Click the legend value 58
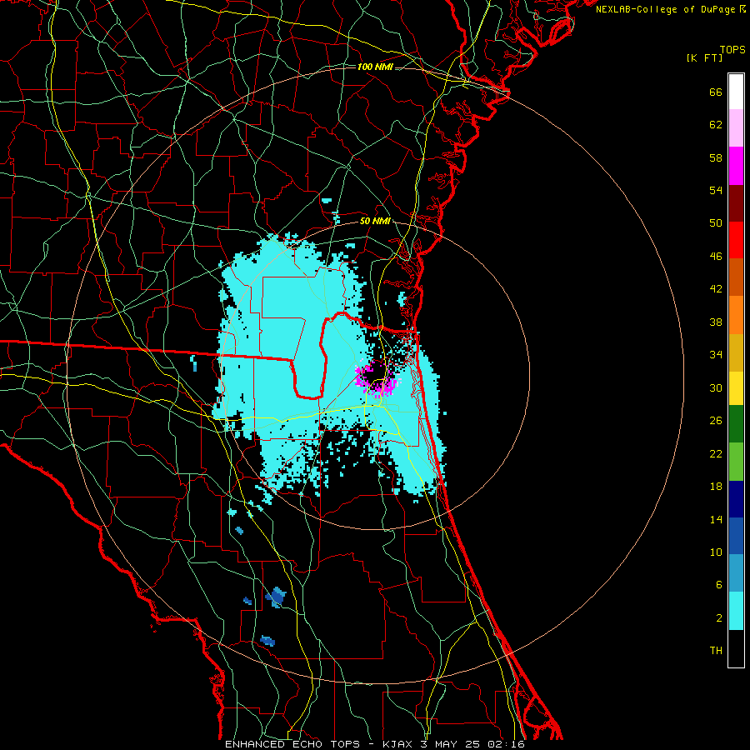The height and width of the screenshot is (750, 750). (716, 157)
